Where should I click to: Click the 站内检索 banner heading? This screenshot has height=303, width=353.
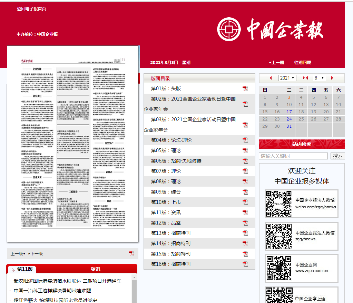[302, 144]
